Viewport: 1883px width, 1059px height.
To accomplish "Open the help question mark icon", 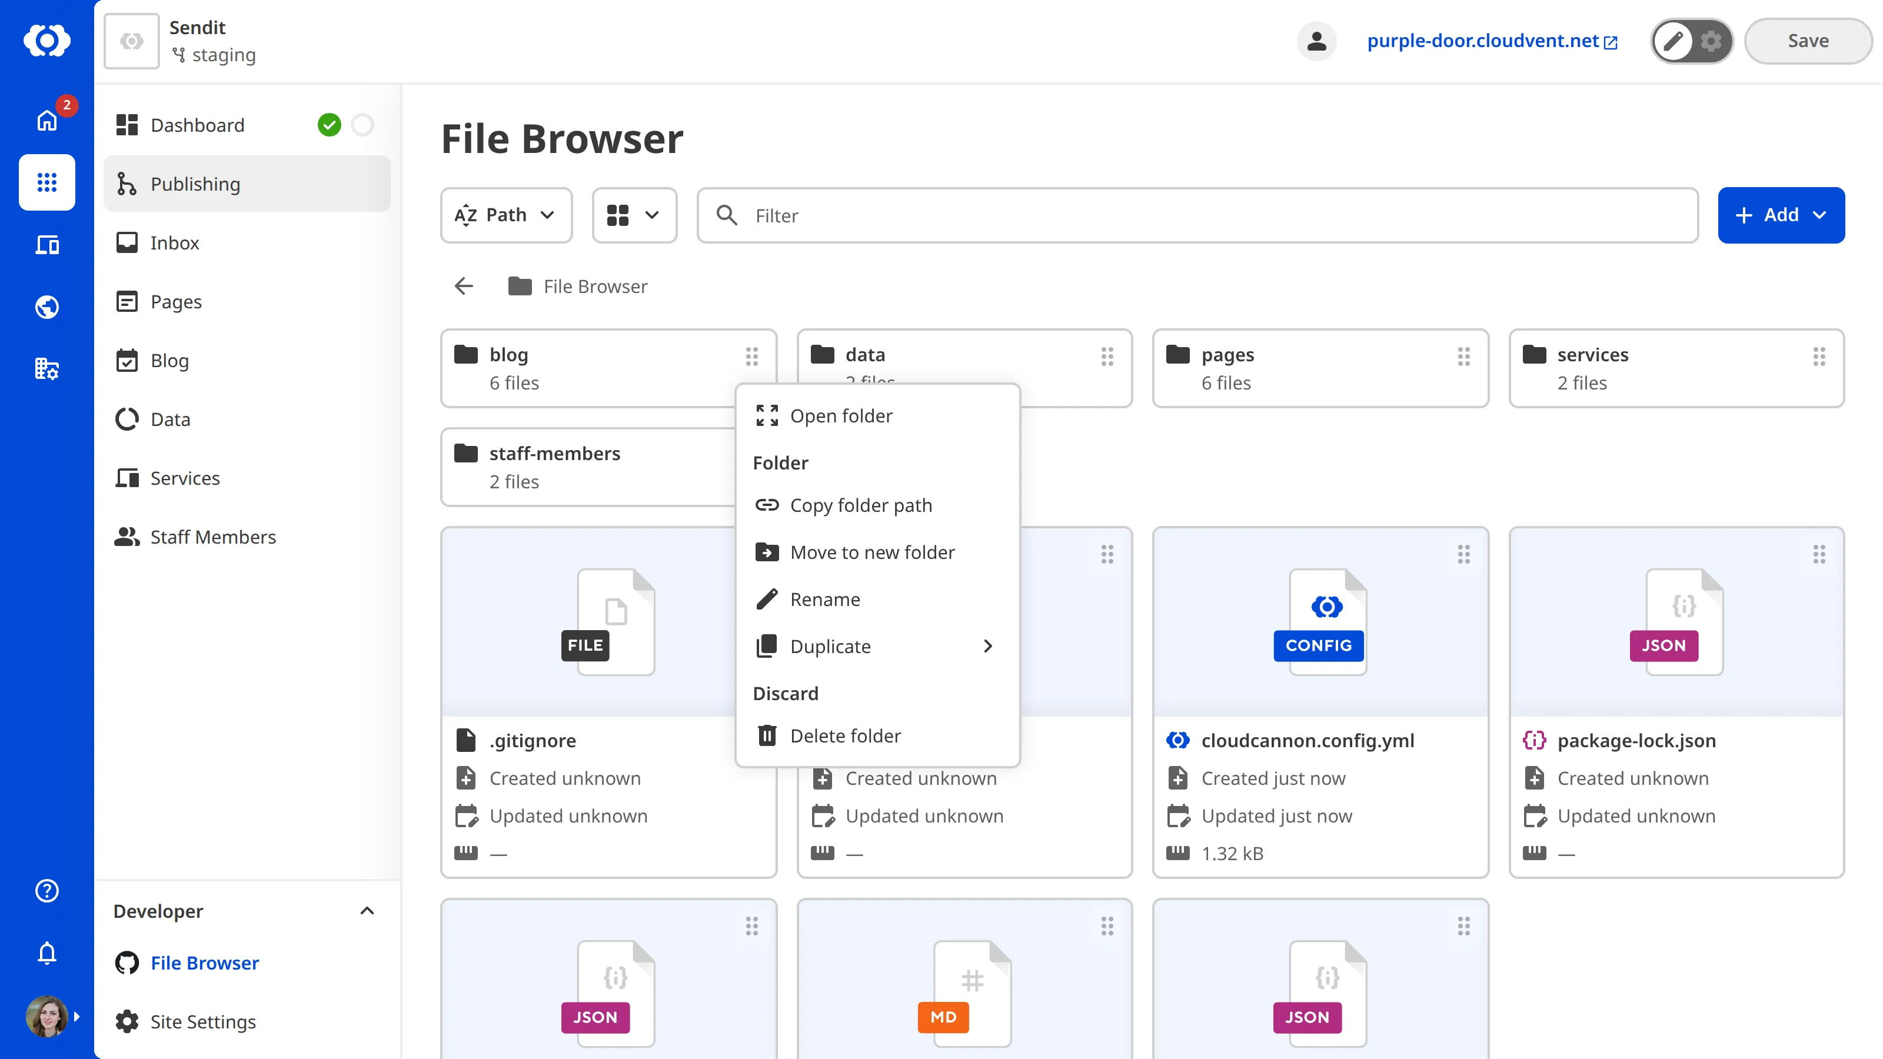I will coord(47,891).
